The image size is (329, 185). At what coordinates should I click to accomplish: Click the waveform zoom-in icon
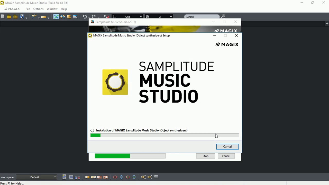[x=143, y=177]
